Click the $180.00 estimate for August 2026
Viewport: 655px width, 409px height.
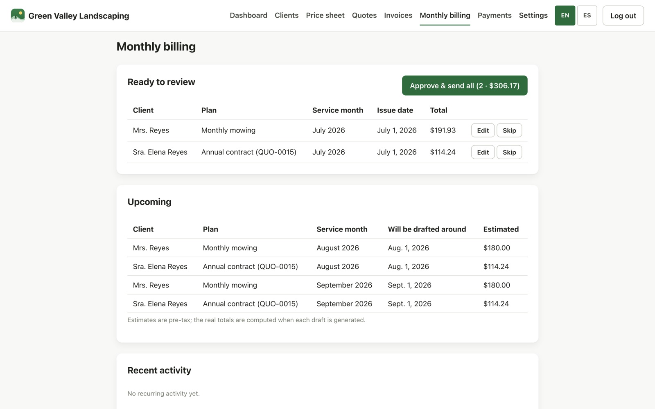pyautogui.click(x=497, y=248)
